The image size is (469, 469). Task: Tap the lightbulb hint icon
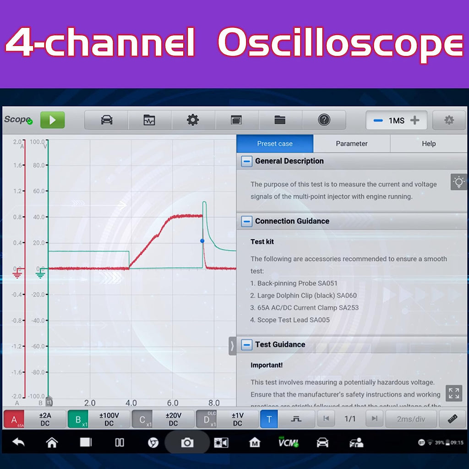click(x=458, y=182)
